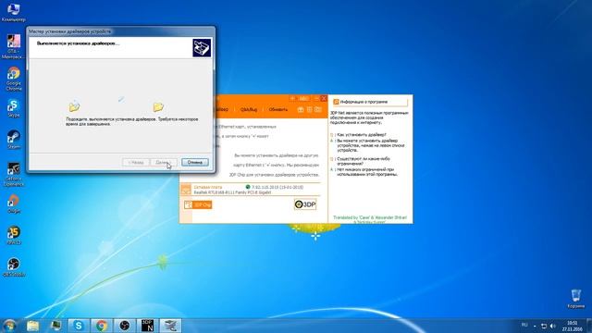The image size is (592, 333).
Task: Open the OBS Studio desktop shortcut
Action: (x=14, y=267)
